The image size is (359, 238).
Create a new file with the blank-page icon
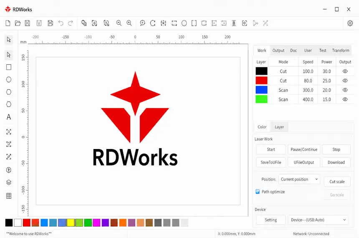click(8, 23)
